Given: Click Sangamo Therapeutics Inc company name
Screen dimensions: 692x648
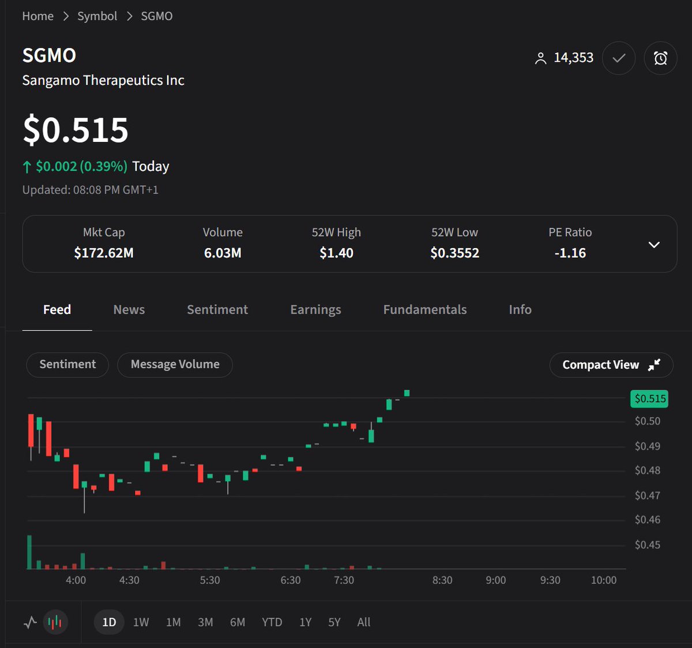Looking at the screenshot, I should tap(103, 80).
